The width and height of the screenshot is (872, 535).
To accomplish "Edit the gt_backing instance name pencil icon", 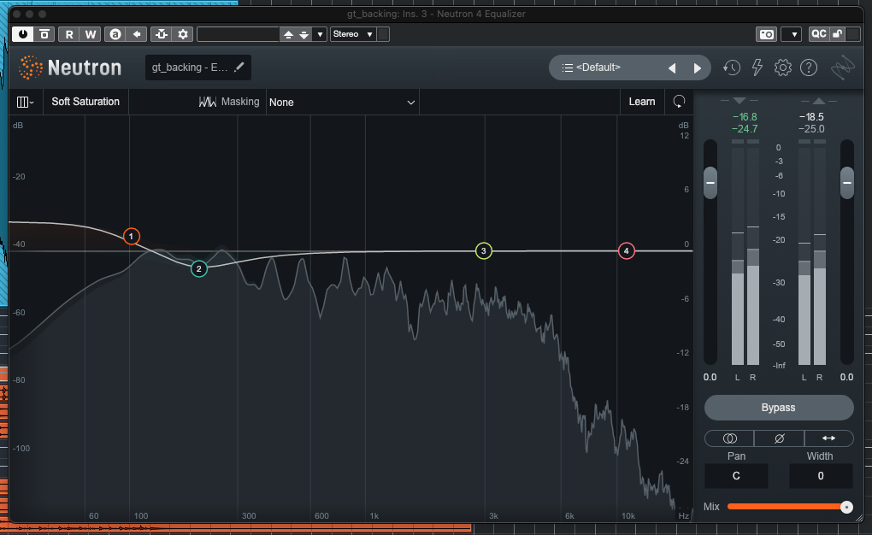I will (239, 67).
